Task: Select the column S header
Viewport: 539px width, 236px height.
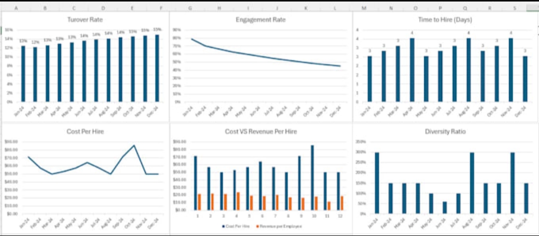Action: pos(515,8)
